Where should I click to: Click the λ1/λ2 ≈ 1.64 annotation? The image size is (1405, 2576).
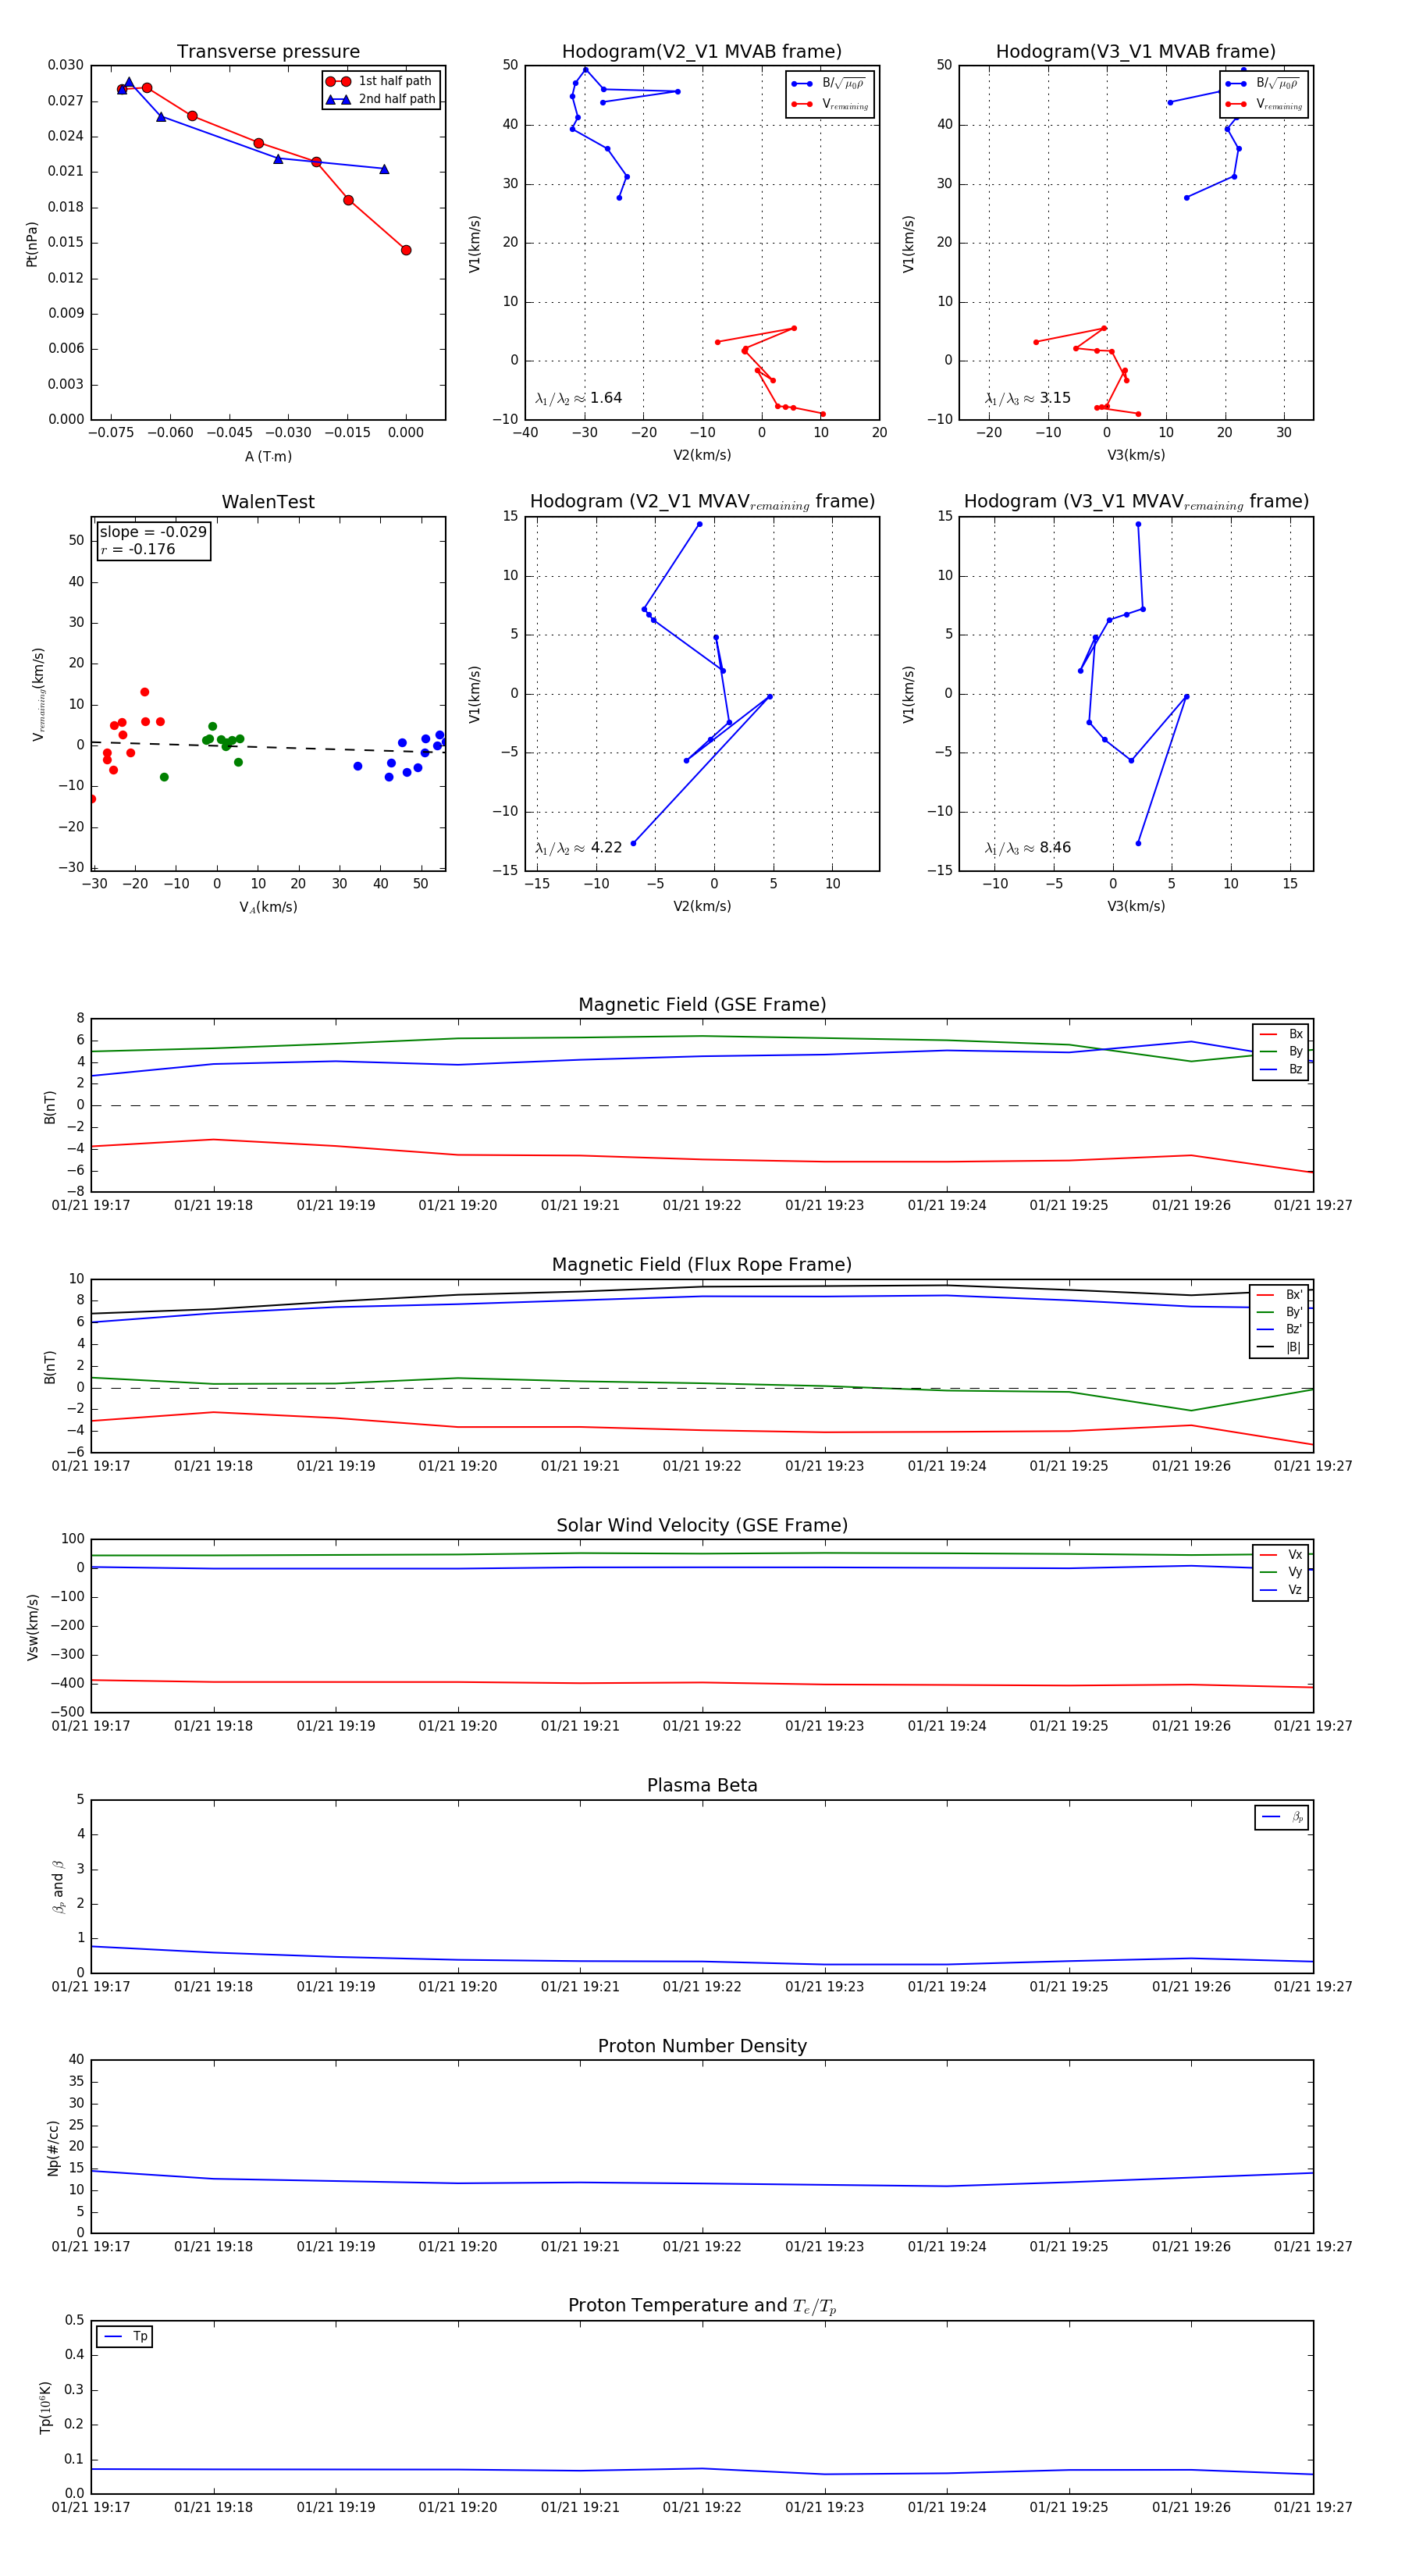[x=578, y=398]
